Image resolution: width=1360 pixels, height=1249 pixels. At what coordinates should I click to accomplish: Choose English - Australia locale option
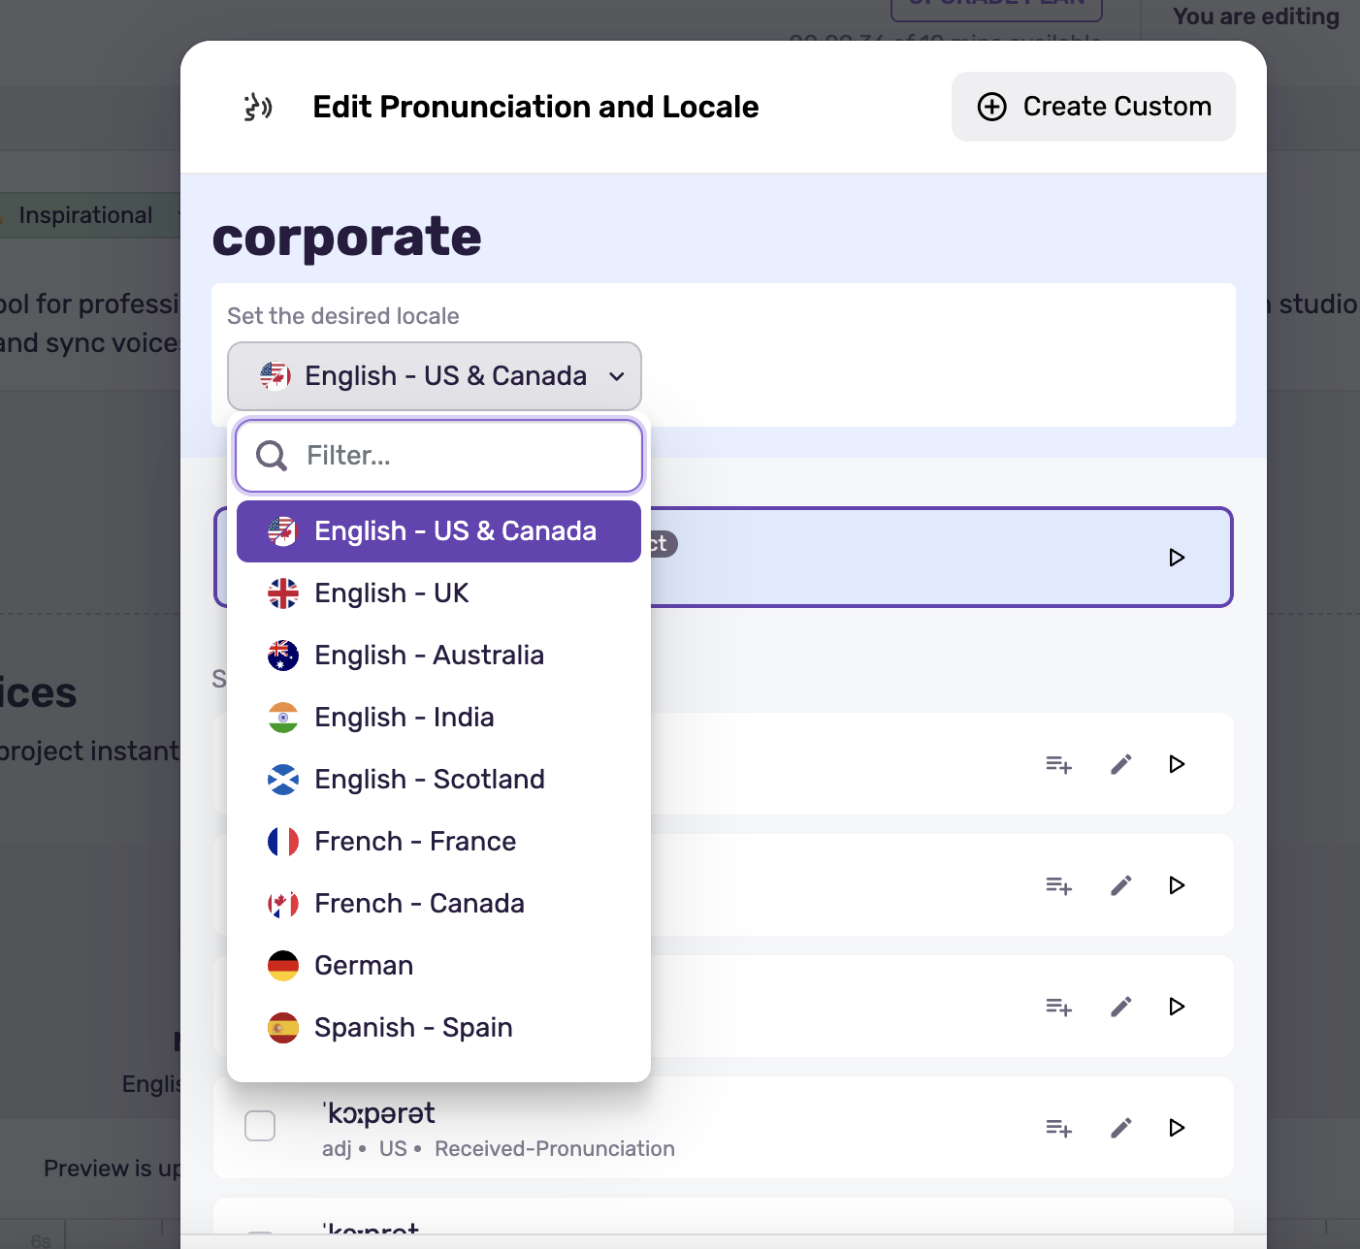(x=429, y=656)
